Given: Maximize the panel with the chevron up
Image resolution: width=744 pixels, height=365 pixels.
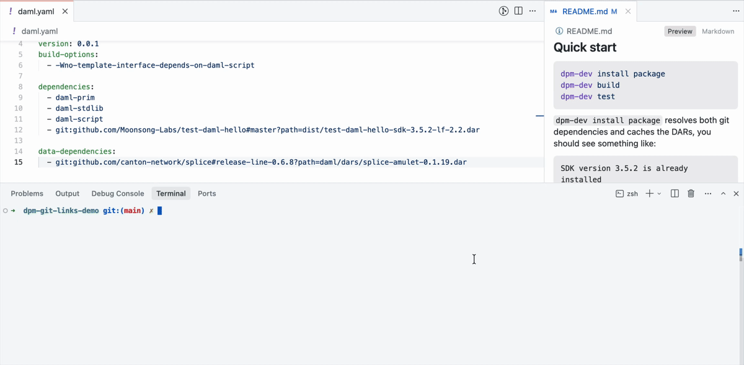Looking at the screenshot, I should point(723,193).
